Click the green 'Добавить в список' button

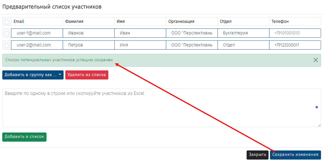(x=24, y=137)
